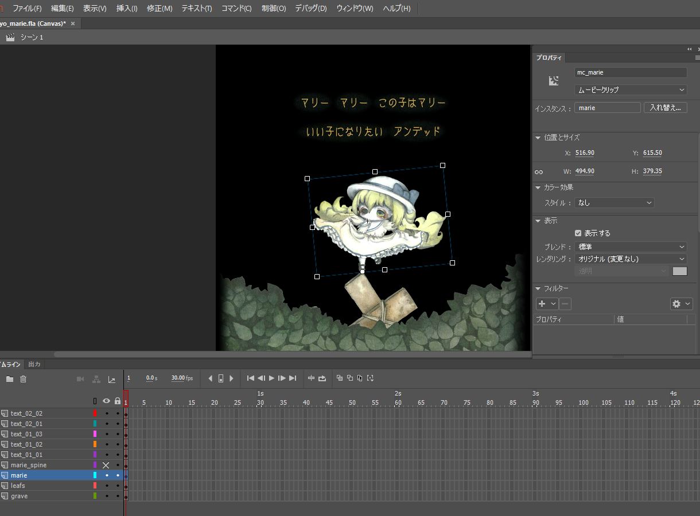Open the ムービークリップ type dropdown
Image resolution: width=700 pixels, height=516 pixels.
tap(631, 90)
